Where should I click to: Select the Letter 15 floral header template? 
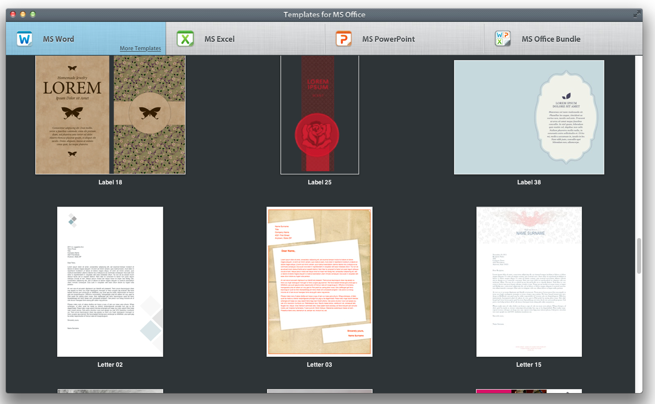click(529, 281)
